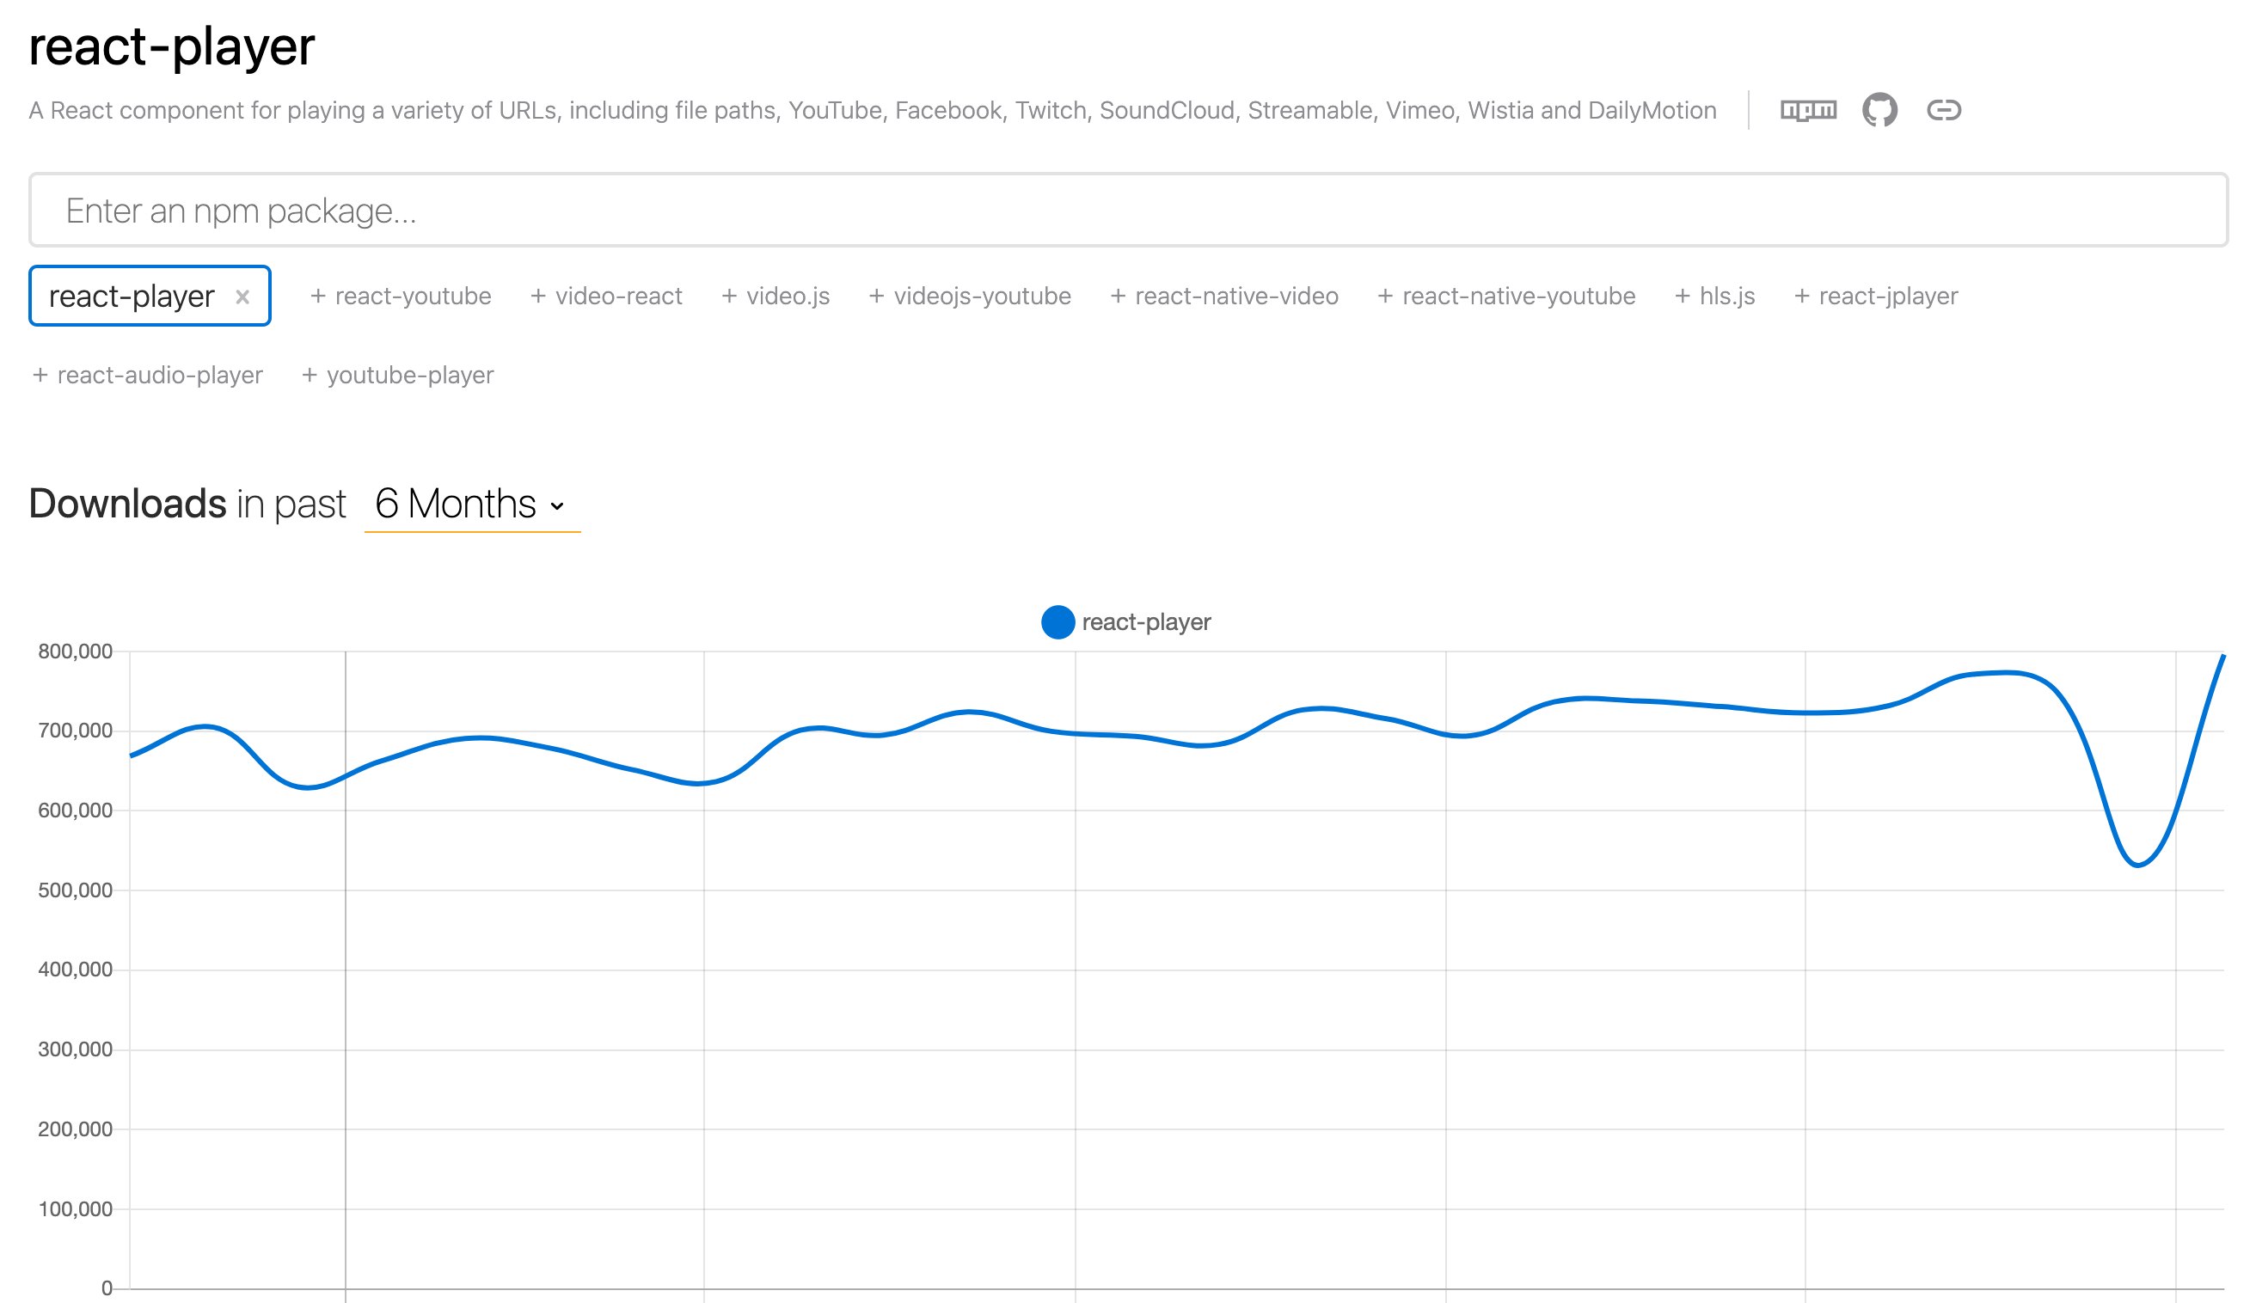The width and height of the screenshot is (2256, 1303).
Task: Add video-react to the comparison
Action: coord(606,297)
